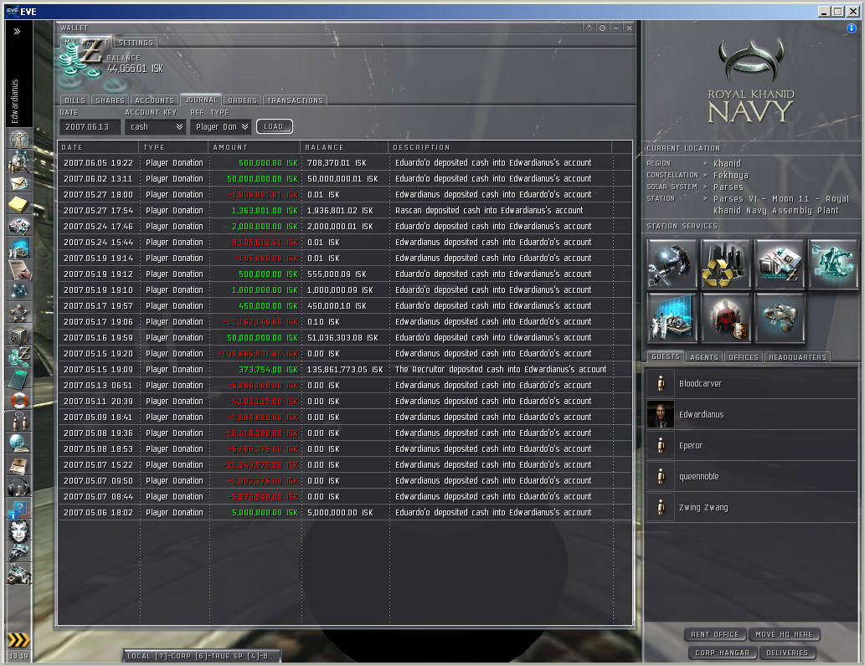Open the station Market service icon
The height and width of the screenshot is (666, 865).
coord(780,264)
